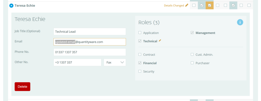Uncheck the Technical role checkbox

point(140,41)
